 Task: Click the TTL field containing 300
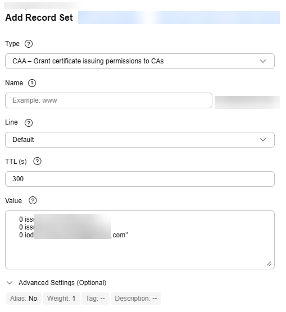[140, 179]
